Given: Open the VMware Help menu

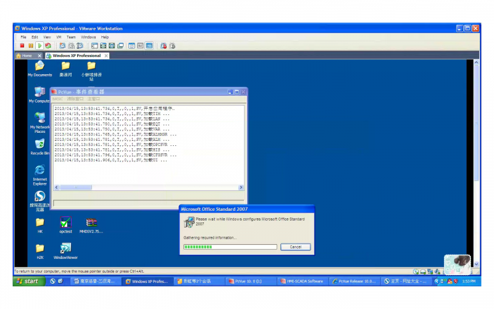Looking at the screenshot, I should 104,37.
